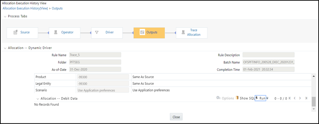The height and width of the screenshot is (124, 319).
Task: Select the Outputs process tab
Action: (149, 33)
